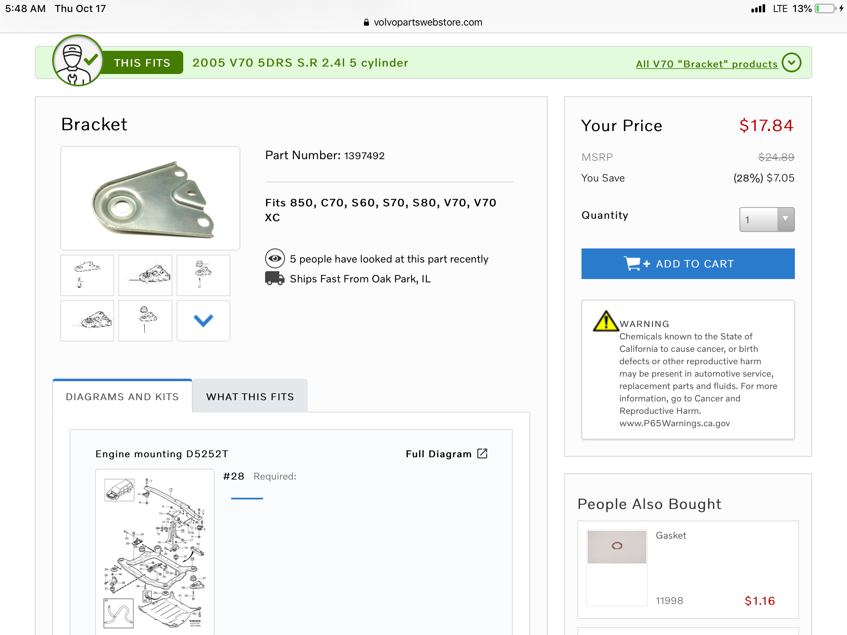Screen dimensions: 847x635
Task: Open the Full Diagram external link icon
Action: click(482, 454)
